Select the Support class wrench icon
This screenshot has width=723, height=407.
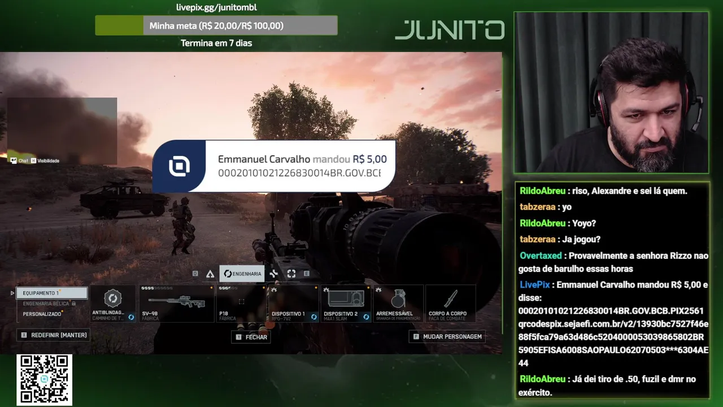click(274, 274)
